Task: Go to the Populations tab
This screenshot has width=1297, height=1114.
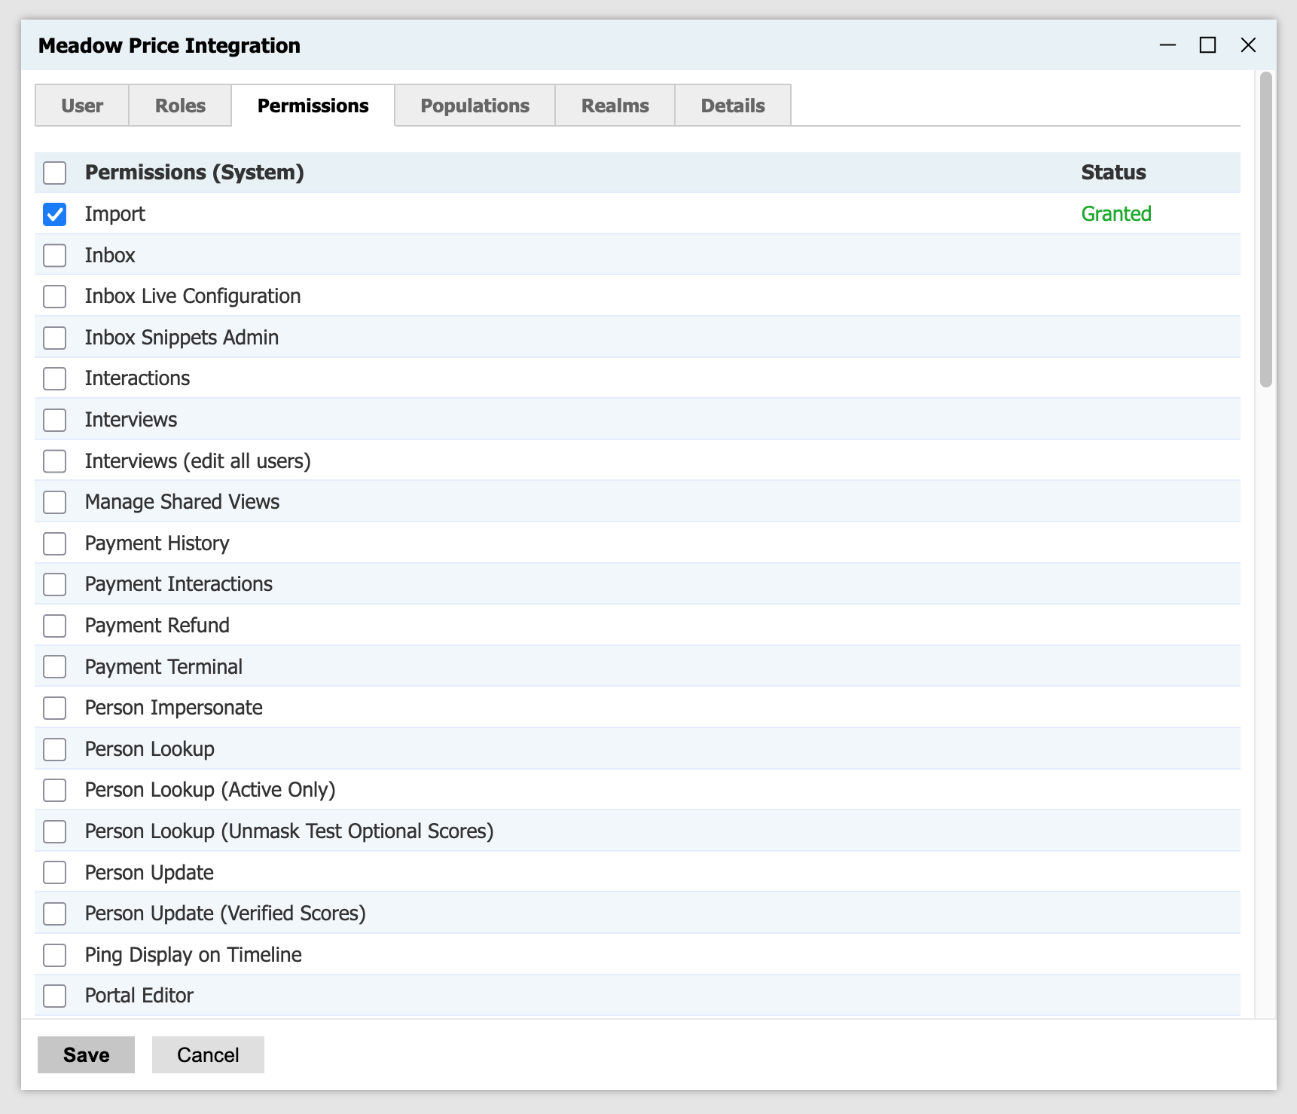Action: point(475,106)
